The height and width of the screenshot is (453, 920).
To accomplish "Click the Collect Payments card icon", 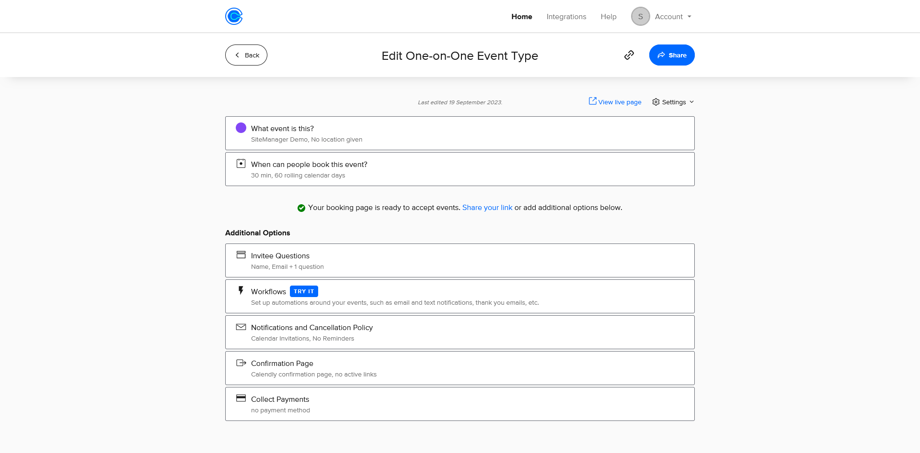I will [241, 398].
